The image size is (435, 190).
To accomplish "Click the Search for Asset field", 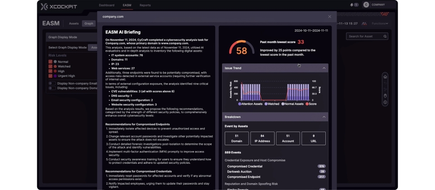I will click(x=365, y=37).
